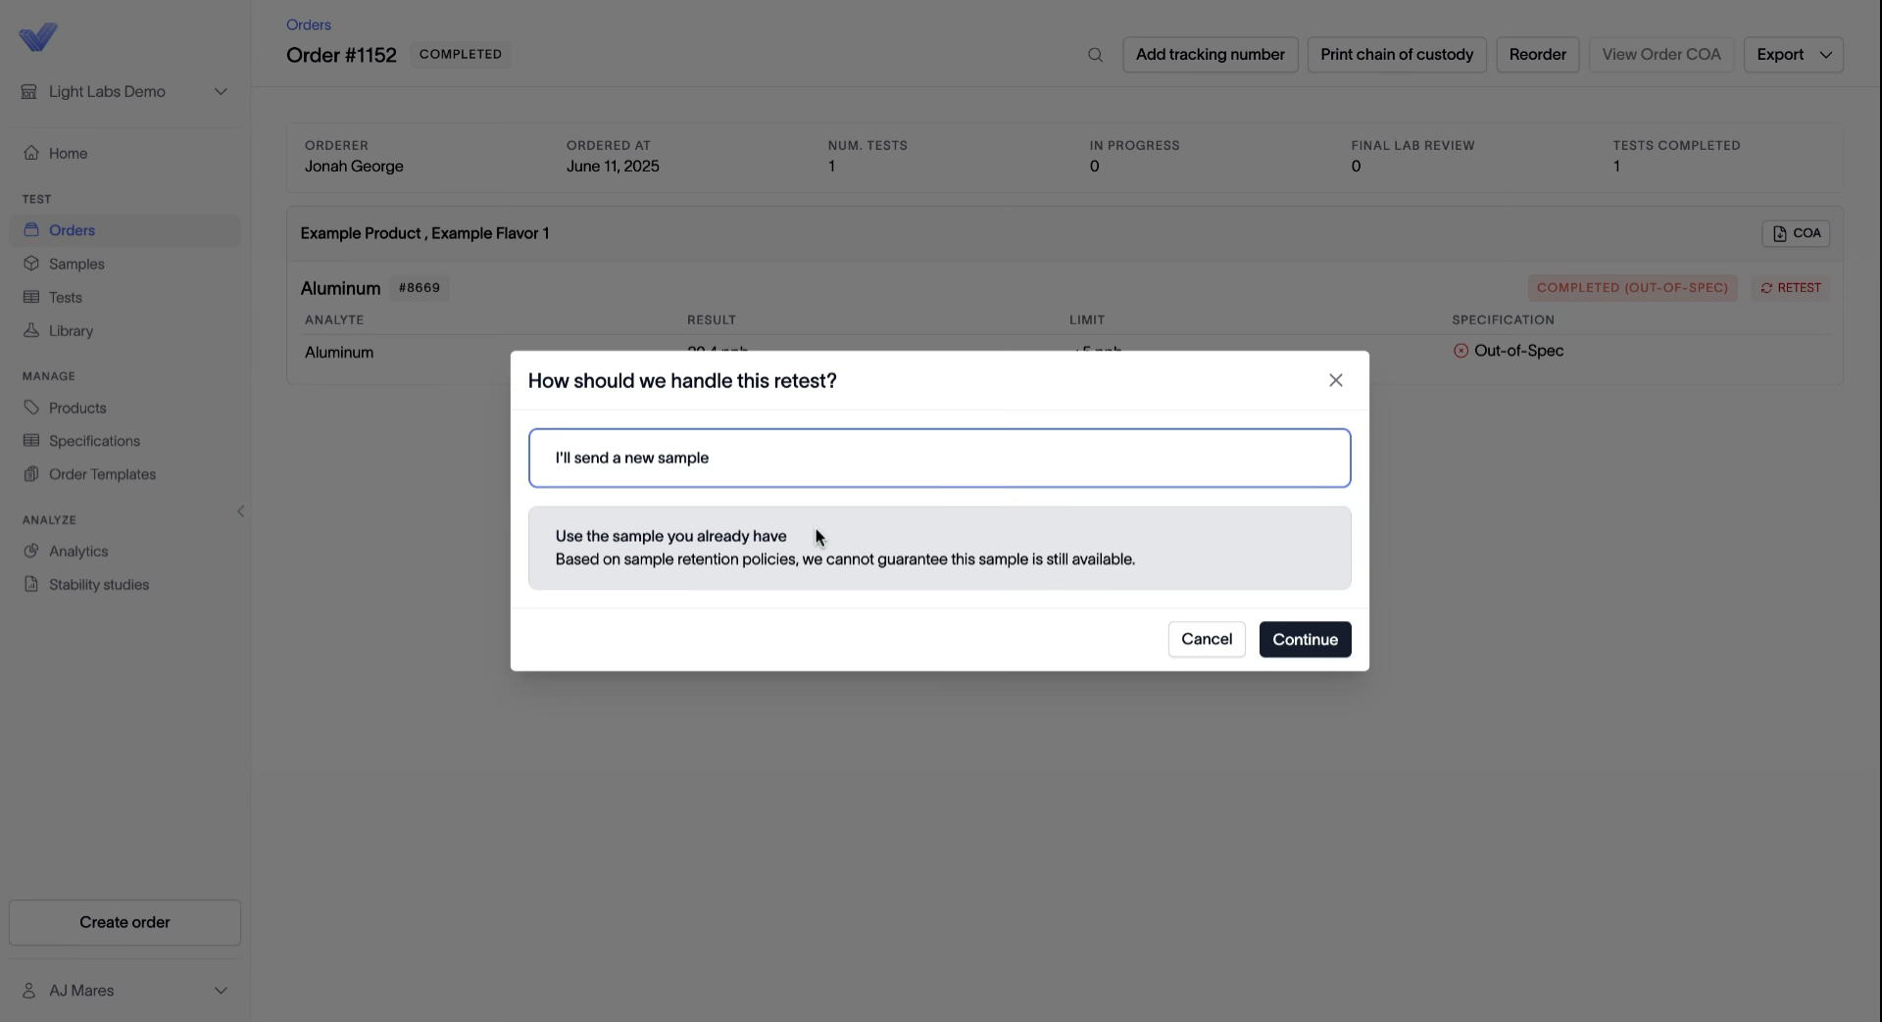Select "I'll send a new sample" option
The height and width of the screenshot is (1022, 1882).
(939, 458)
